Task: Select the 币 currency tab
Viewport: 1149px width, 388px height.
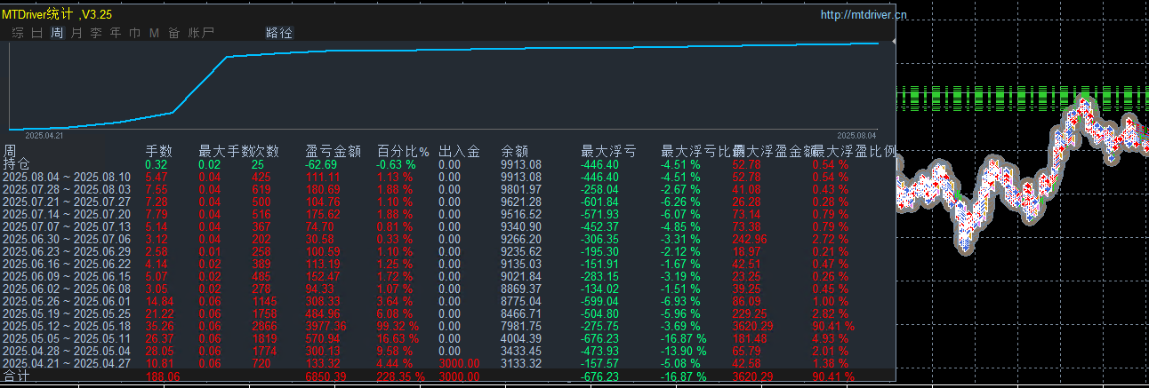Action: (134, 33)
